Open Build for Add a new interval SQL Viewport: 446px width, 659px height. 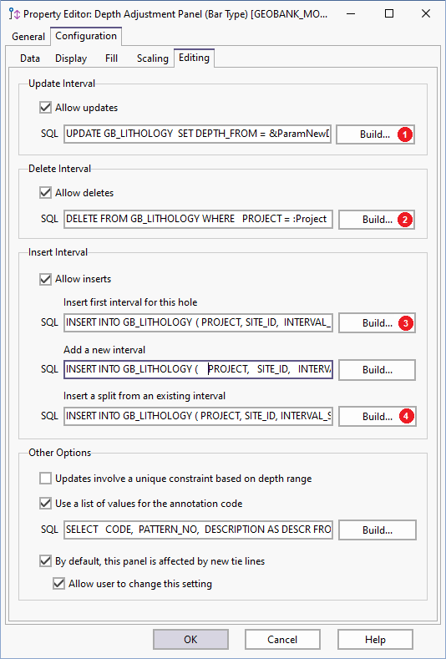377,370
